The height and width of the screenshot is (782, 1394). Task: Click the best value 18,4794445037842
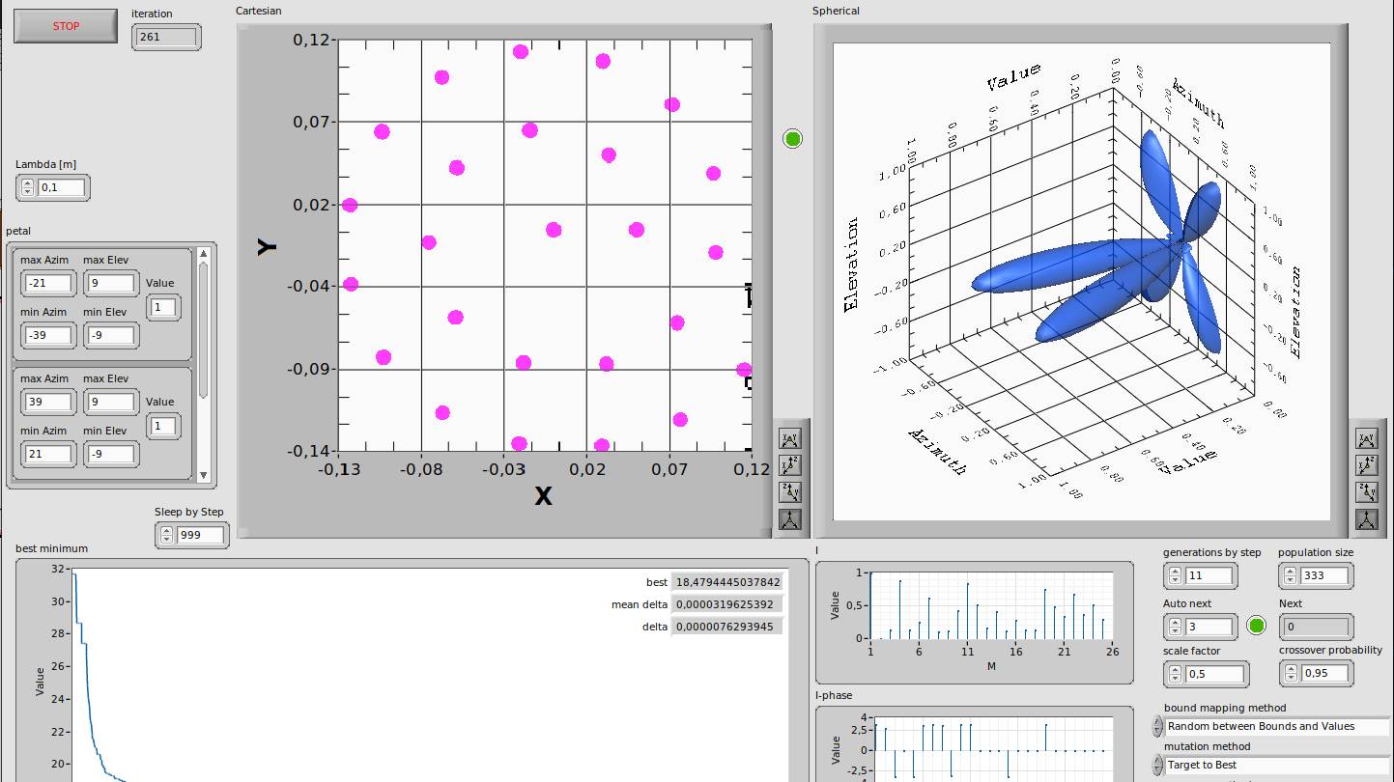coord(726,582)
